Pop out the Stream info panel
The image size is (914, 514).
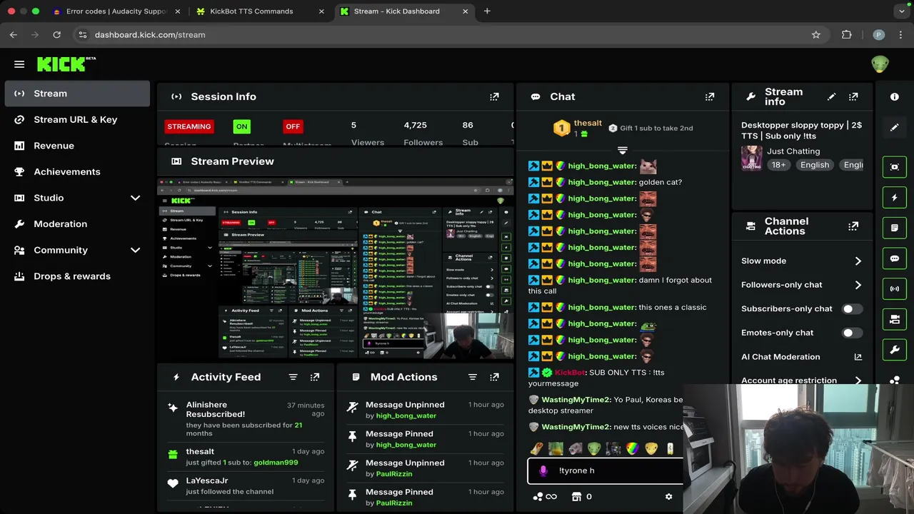(x=853, y=96)
